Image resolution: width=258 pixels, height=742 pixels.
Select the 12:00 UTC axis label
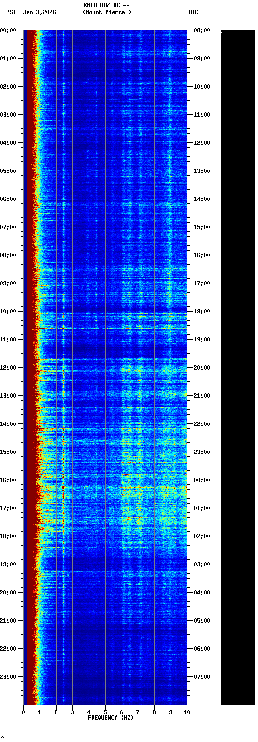point(202,143)
